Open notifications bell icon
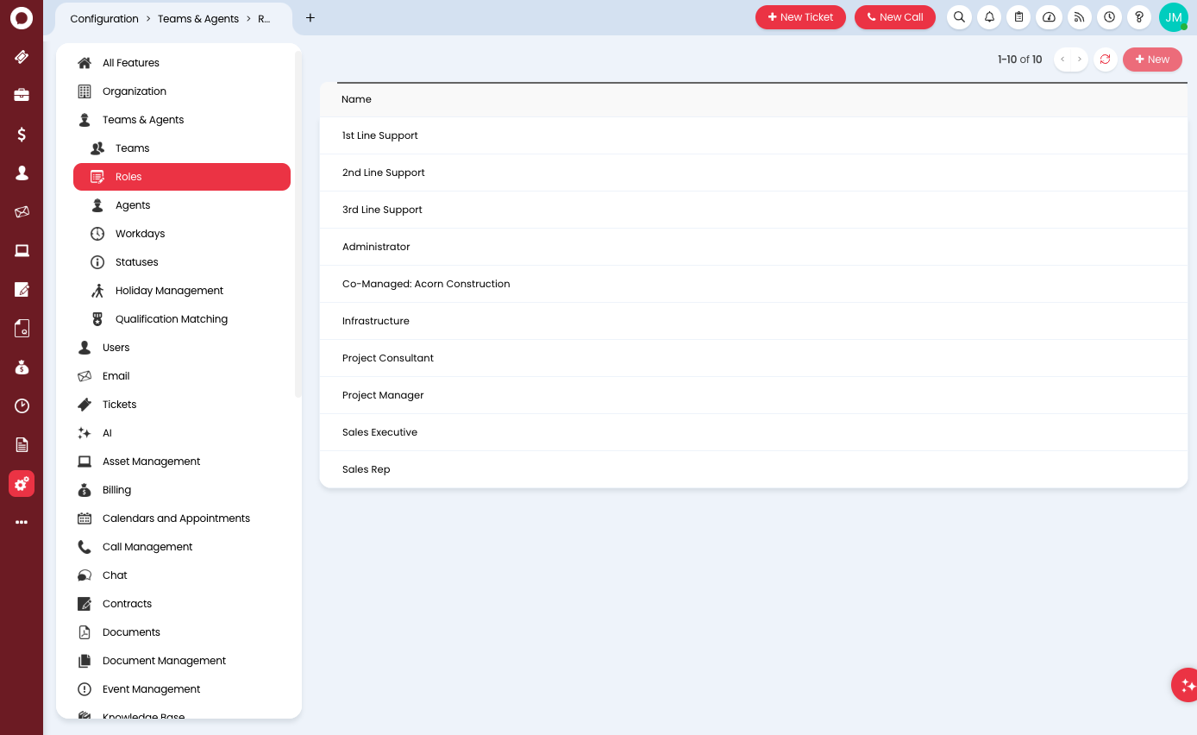 pyautogui.click(x=989, y=17)
